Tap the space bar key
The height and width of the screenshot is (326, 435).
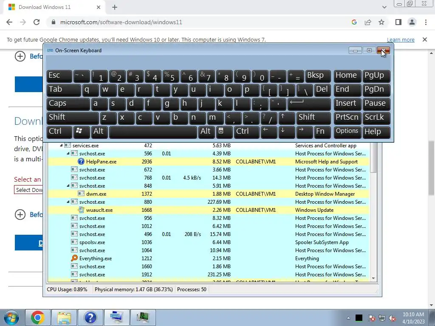153,132
